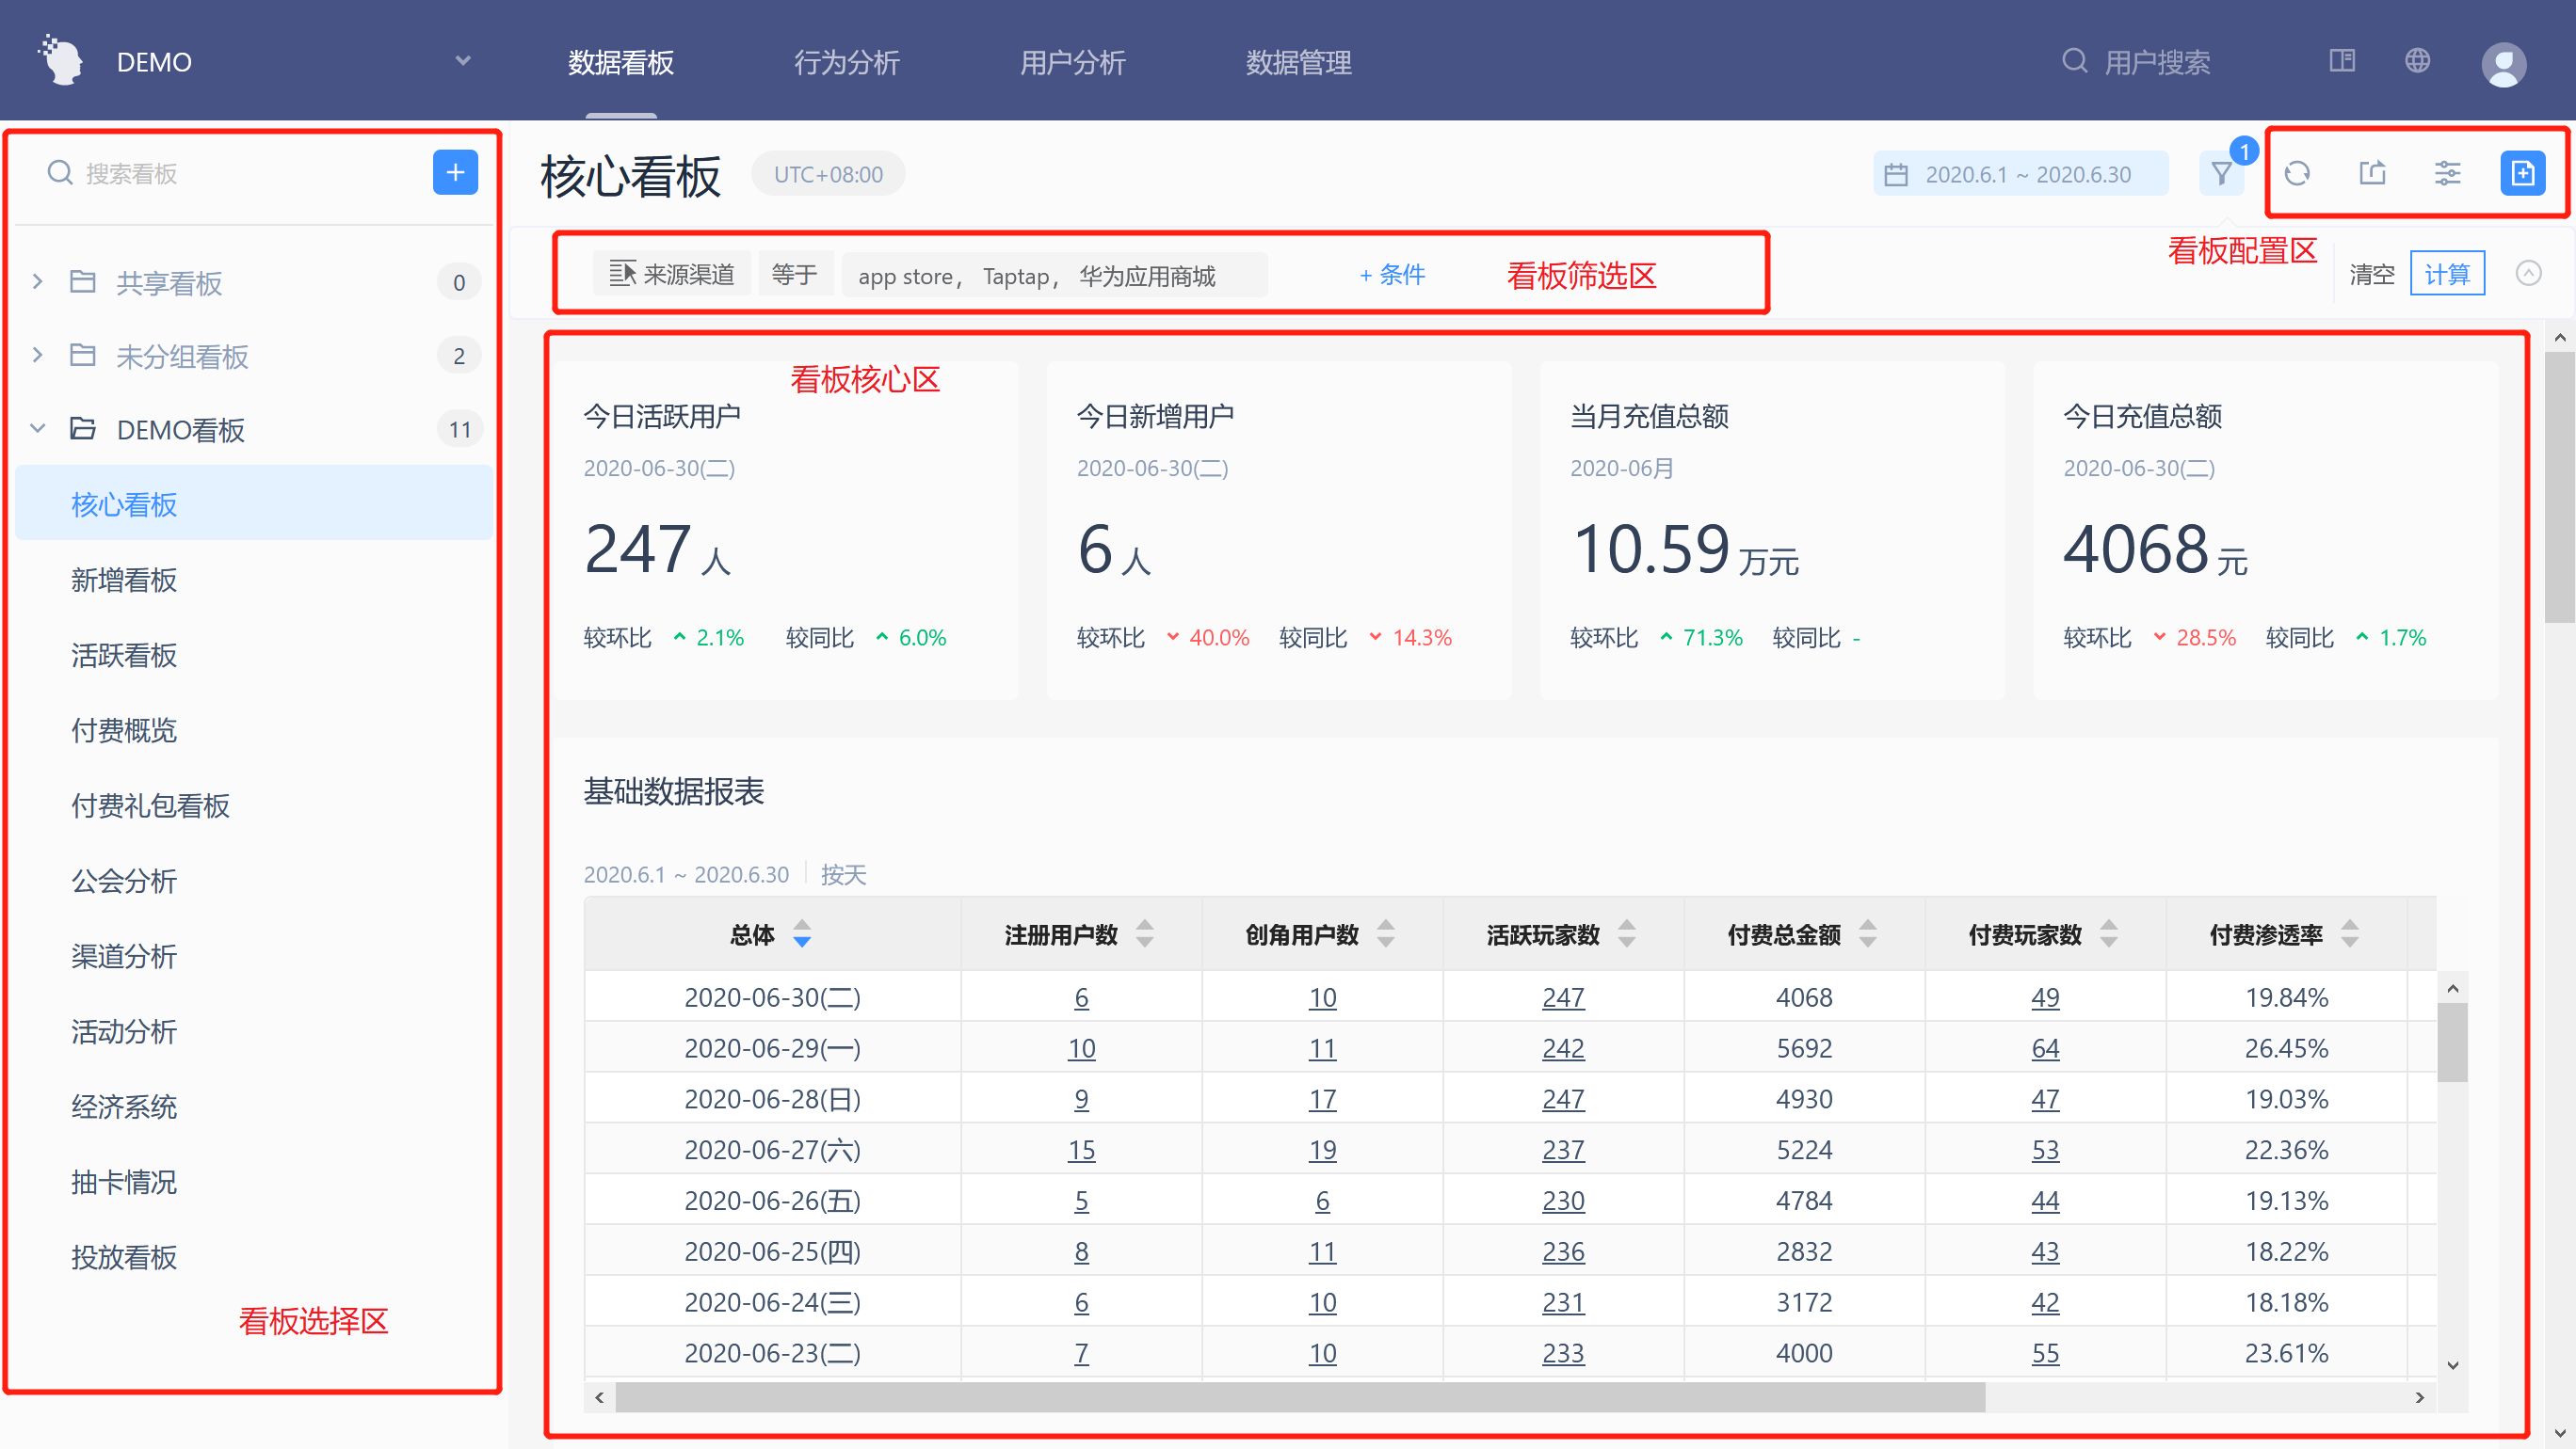Open 付费概览 dashboard

click(254, 729)
